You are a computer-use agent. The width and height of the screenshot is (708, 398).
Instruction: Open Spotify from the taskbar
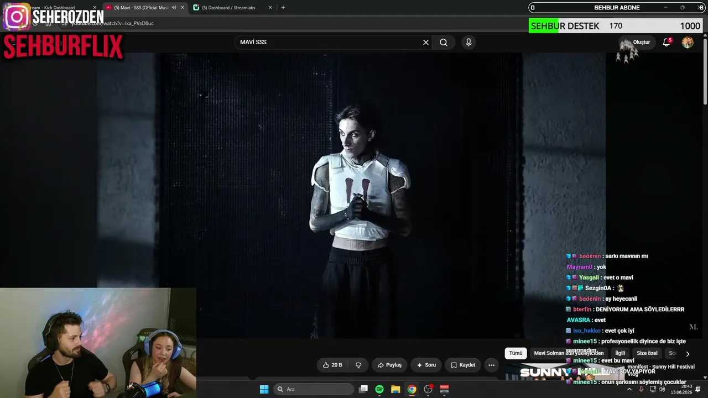pyautogui.click(x=379, y=389)
